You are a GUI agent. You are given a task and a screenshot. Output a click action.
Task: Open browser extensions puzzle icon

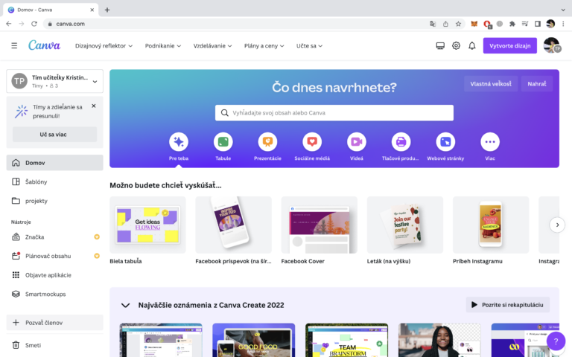pyautogui.click(x=512, y=24)
